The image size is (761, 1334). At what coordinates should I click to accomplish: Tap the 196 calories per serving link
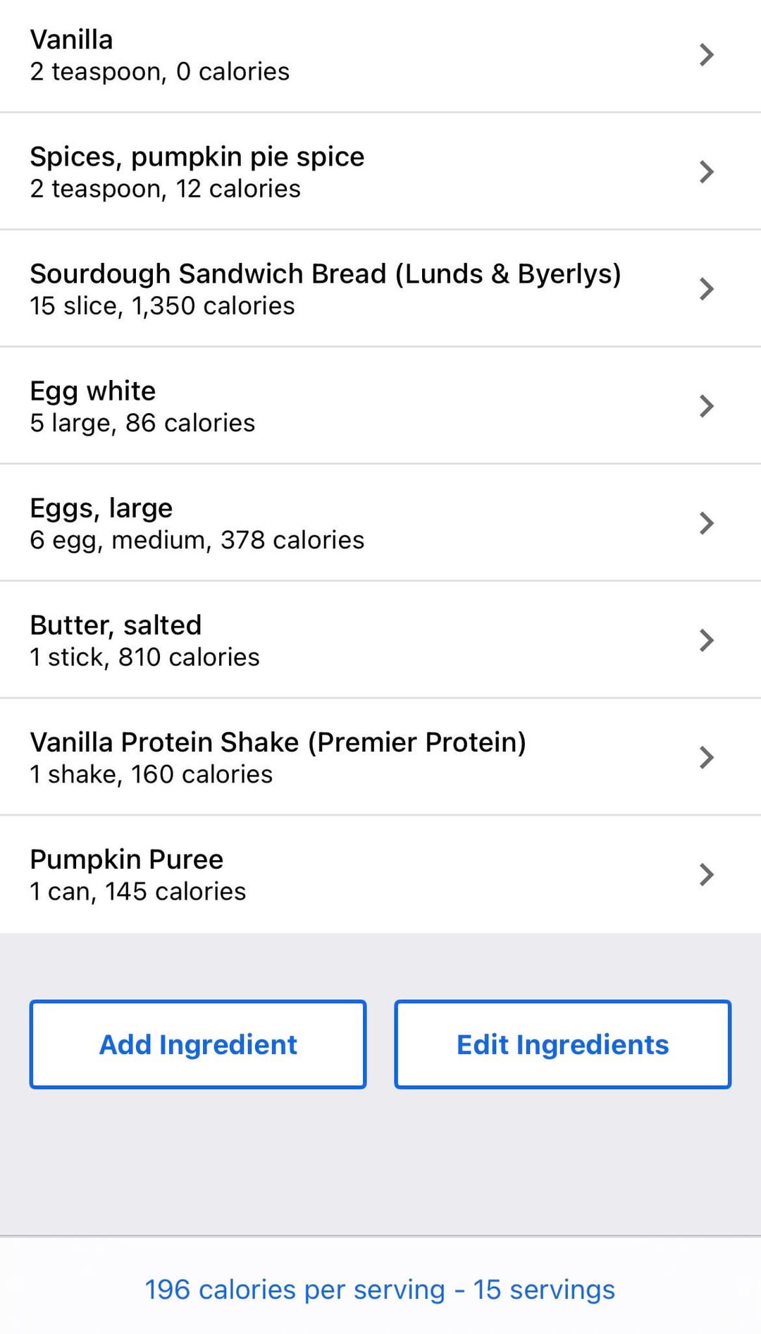coord(380,1290)
